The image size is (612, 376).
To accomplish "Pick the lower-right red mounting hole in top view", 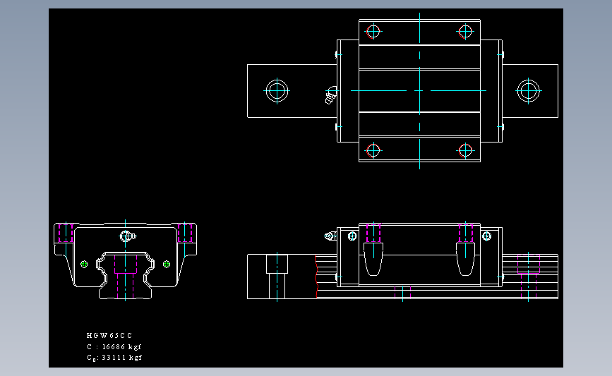I will tap(465, 150).
